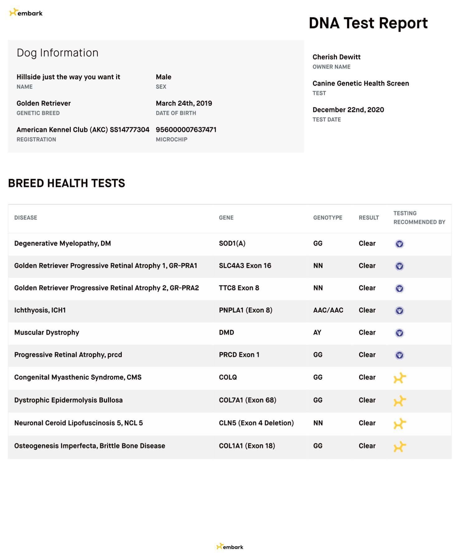Click the badge icon for Degenerative Myelopathy row
Screen dimensions: 459x559
tap(400, 244)
